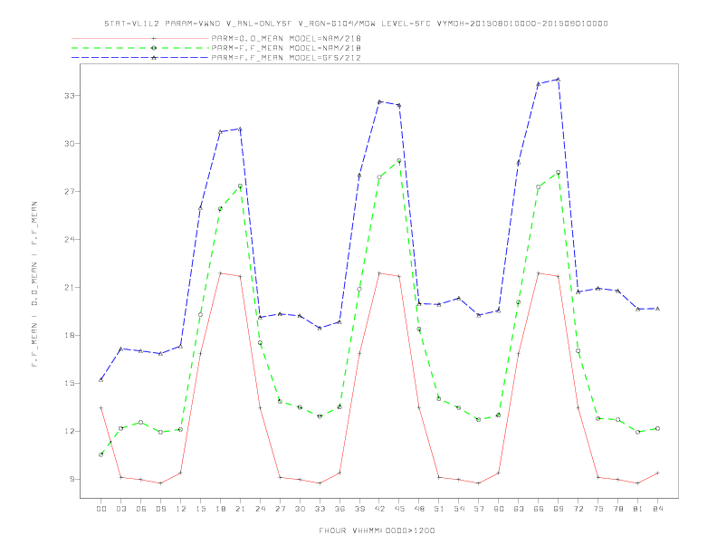Click x-axis tick label 81
The height and width of the screenshot is (554, 717).
pyautogui.click(x=638, y=509)
